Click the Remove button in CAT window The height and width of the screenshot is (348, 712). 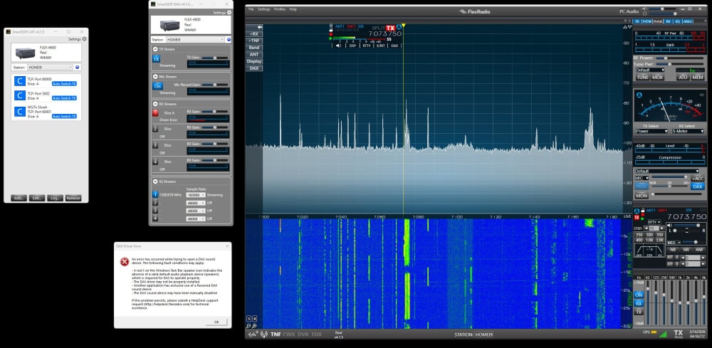(x=73, y=198)
